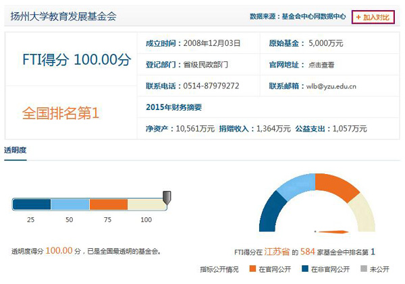Select the 透明度 tab
The width and height of the screenshot is (405, 284).
click(x=16, y=150)
